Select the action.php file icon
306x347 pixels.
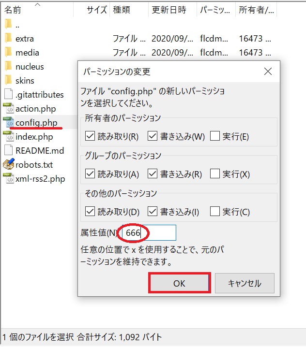[8, 108]
